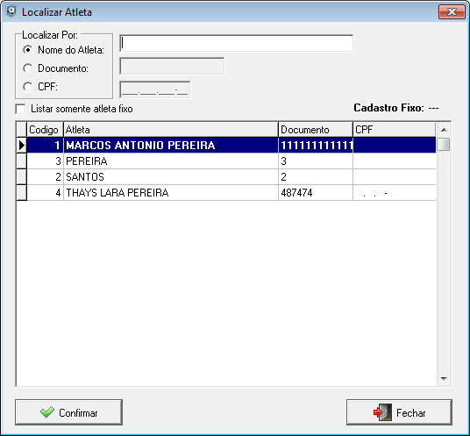The height and width of the screenshot is (436, 470).
Task: Click the CPF column header
Action: coord(395,130)
